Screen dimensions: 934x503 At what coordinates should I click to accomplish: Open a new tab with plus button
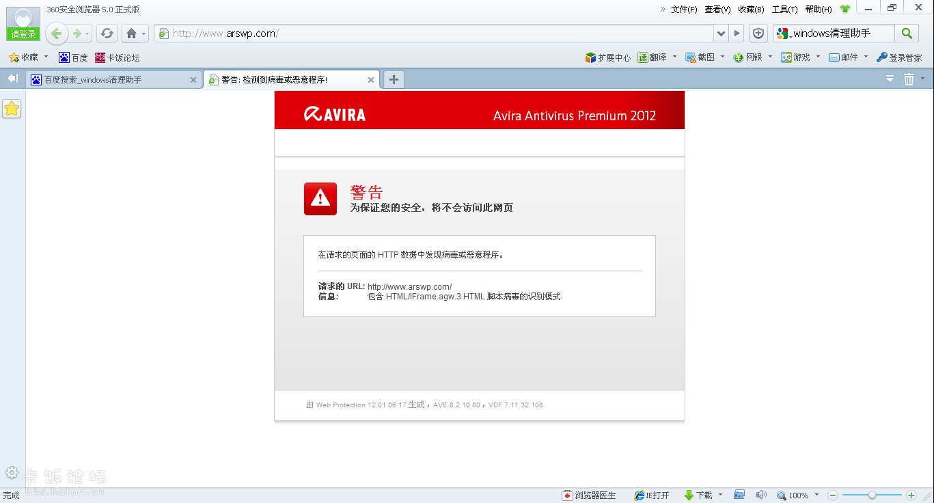point(394,80)
